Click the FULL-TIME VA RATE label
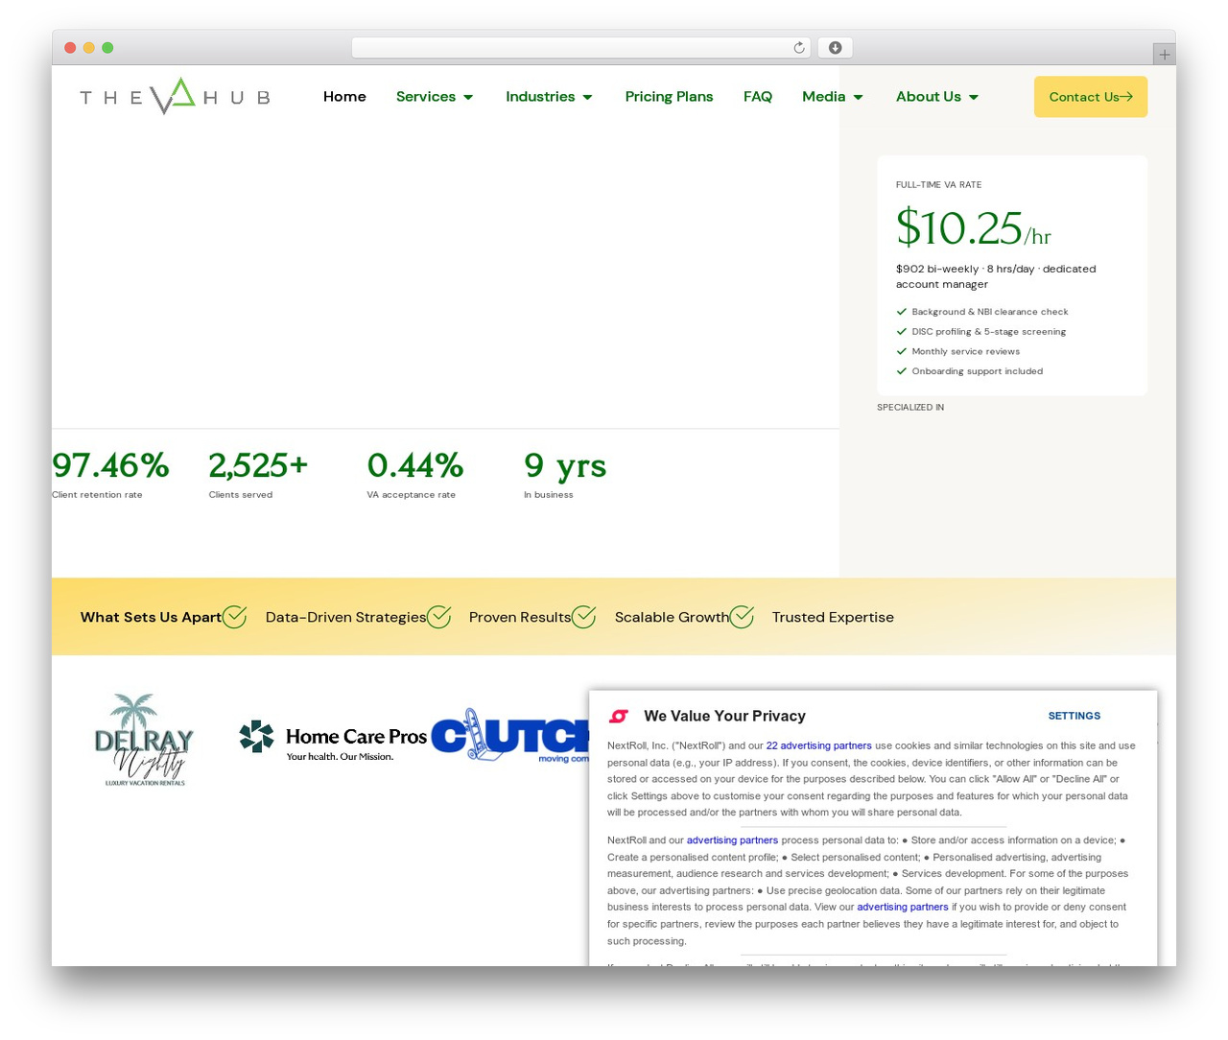 pos(938,185)
